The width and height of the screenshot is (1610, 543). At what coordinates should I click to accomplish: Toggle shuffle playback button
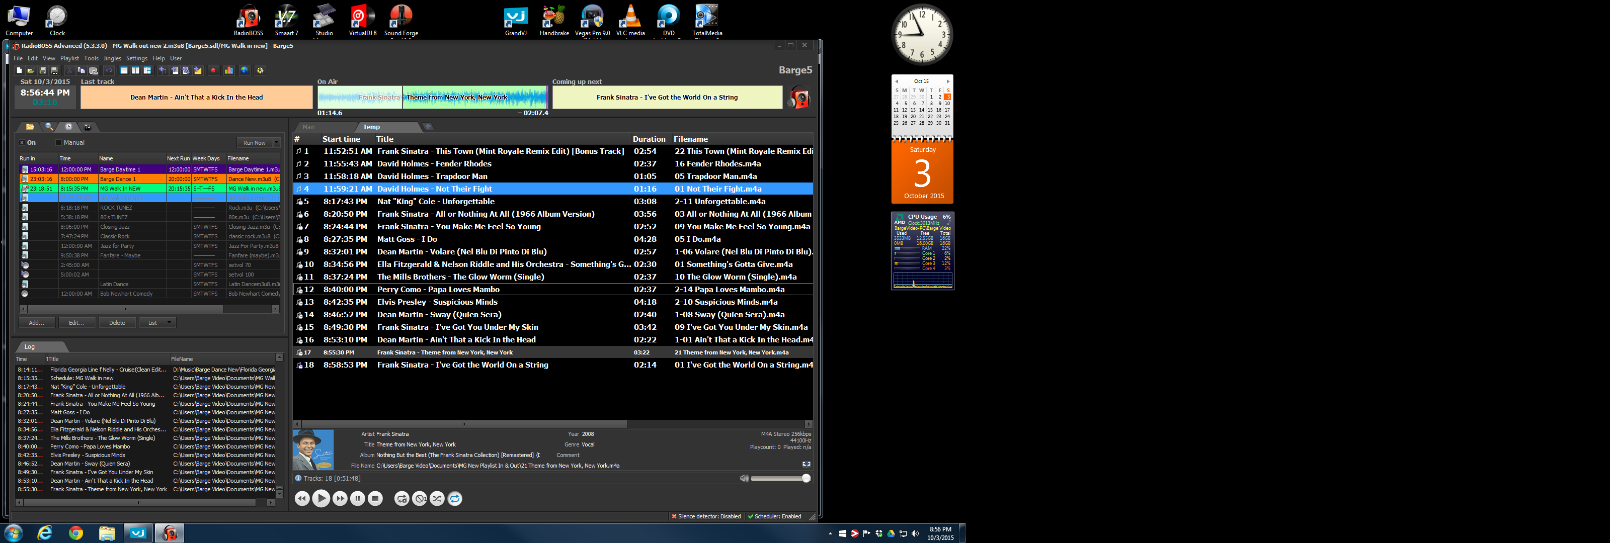(x=437, y=499)
